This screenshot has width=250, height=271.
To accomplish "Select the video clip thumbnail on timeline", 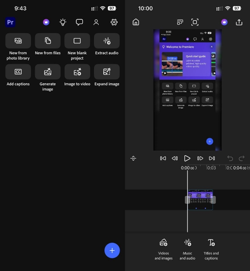I will tap(200, 199).
